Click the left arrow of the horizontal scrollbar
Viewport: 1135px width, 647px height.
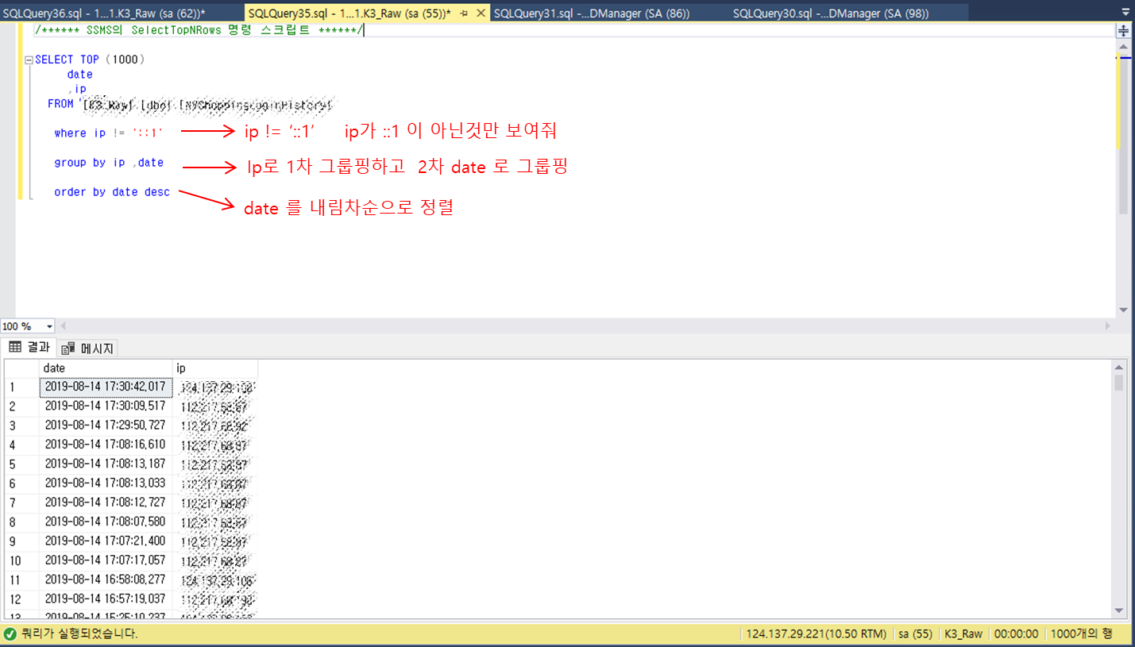(x=63, y=324)
